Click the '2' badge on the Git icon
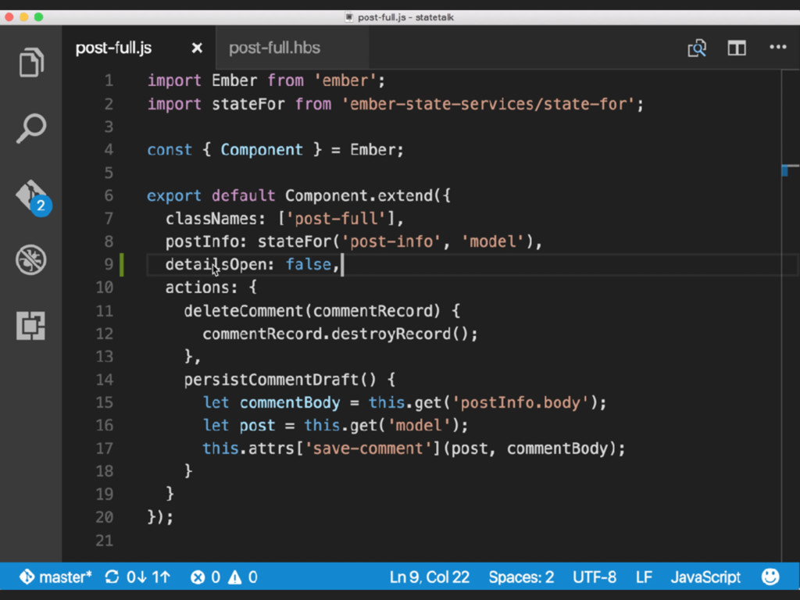 click(41, 205)
